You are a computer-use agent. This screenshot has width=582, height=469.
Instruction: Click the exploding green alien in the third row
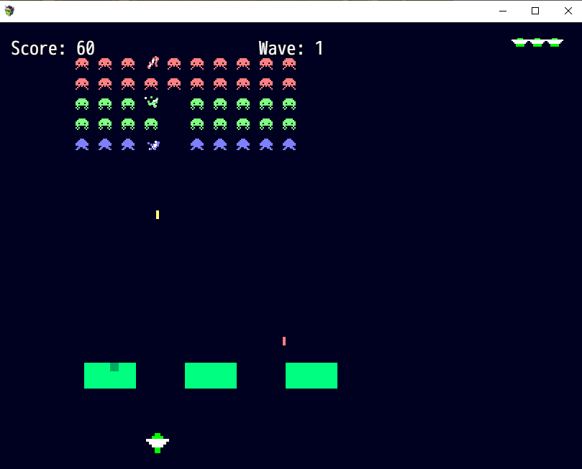click(152, 101)
